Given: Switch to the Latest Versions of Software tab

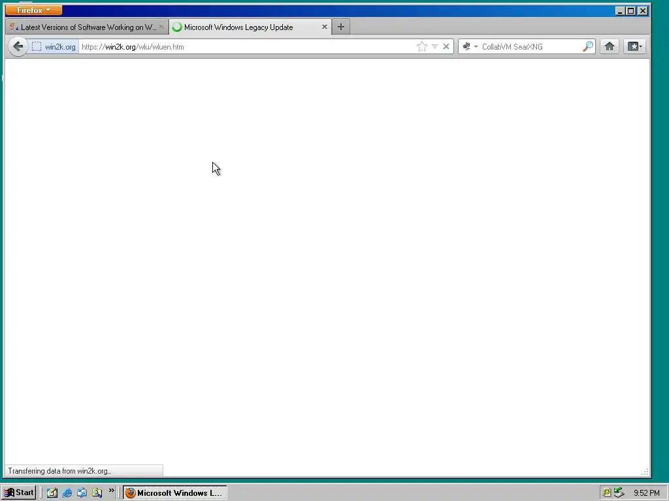Looking at the screenshot, I should coord(87,27).
